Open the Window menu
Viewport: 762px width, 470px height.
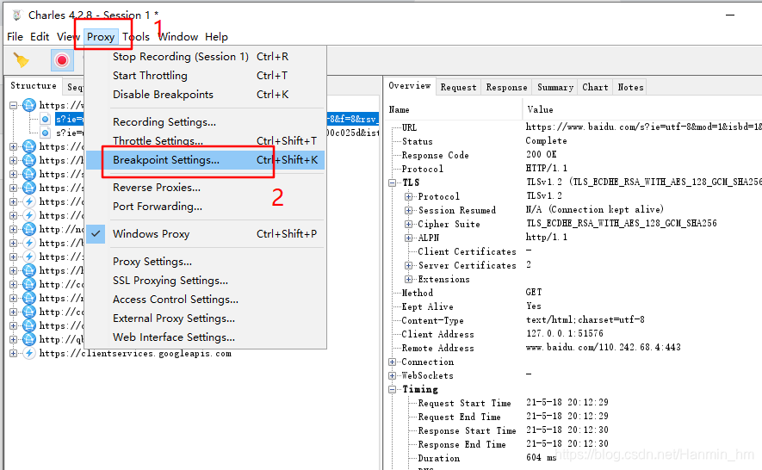pyautogui.click(x=178, y=37)
